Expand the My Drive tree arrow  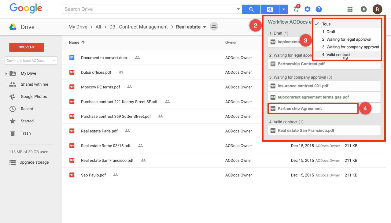6,74
